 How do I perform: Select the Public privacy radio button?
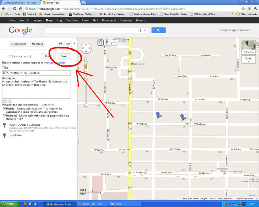tap(4, 108)
